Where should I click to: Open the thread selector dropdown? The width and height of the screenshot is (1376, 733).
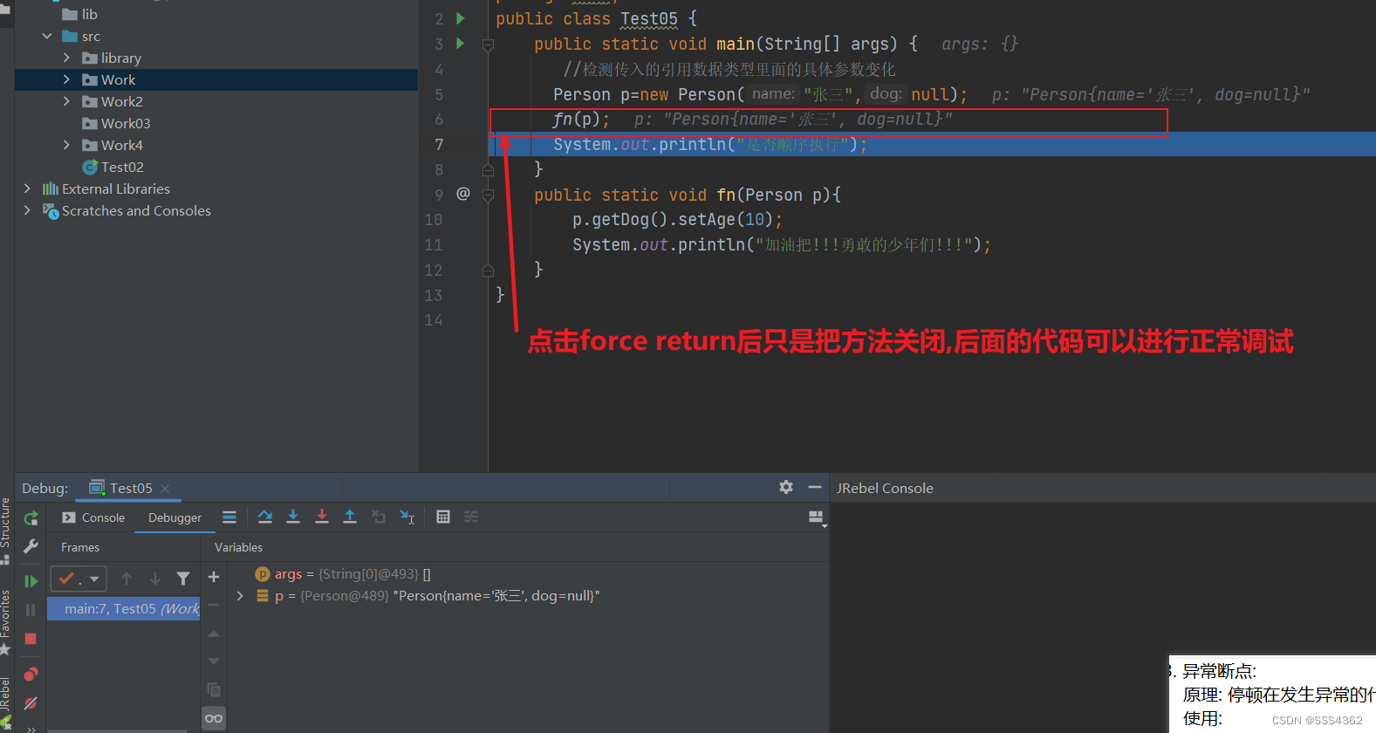point(79,578)
